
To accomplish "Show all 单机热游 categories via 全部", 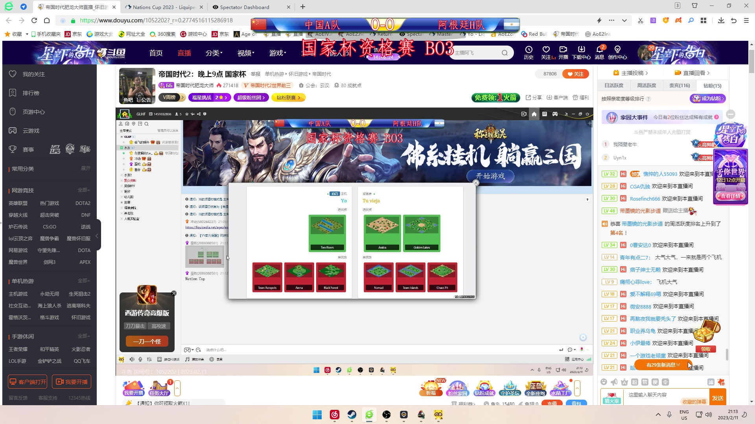I will tap(83, 281).
